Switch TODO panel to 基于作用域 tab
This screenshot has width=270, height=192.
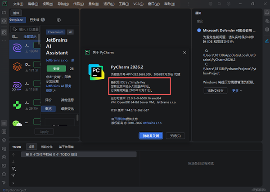(66, 147)
